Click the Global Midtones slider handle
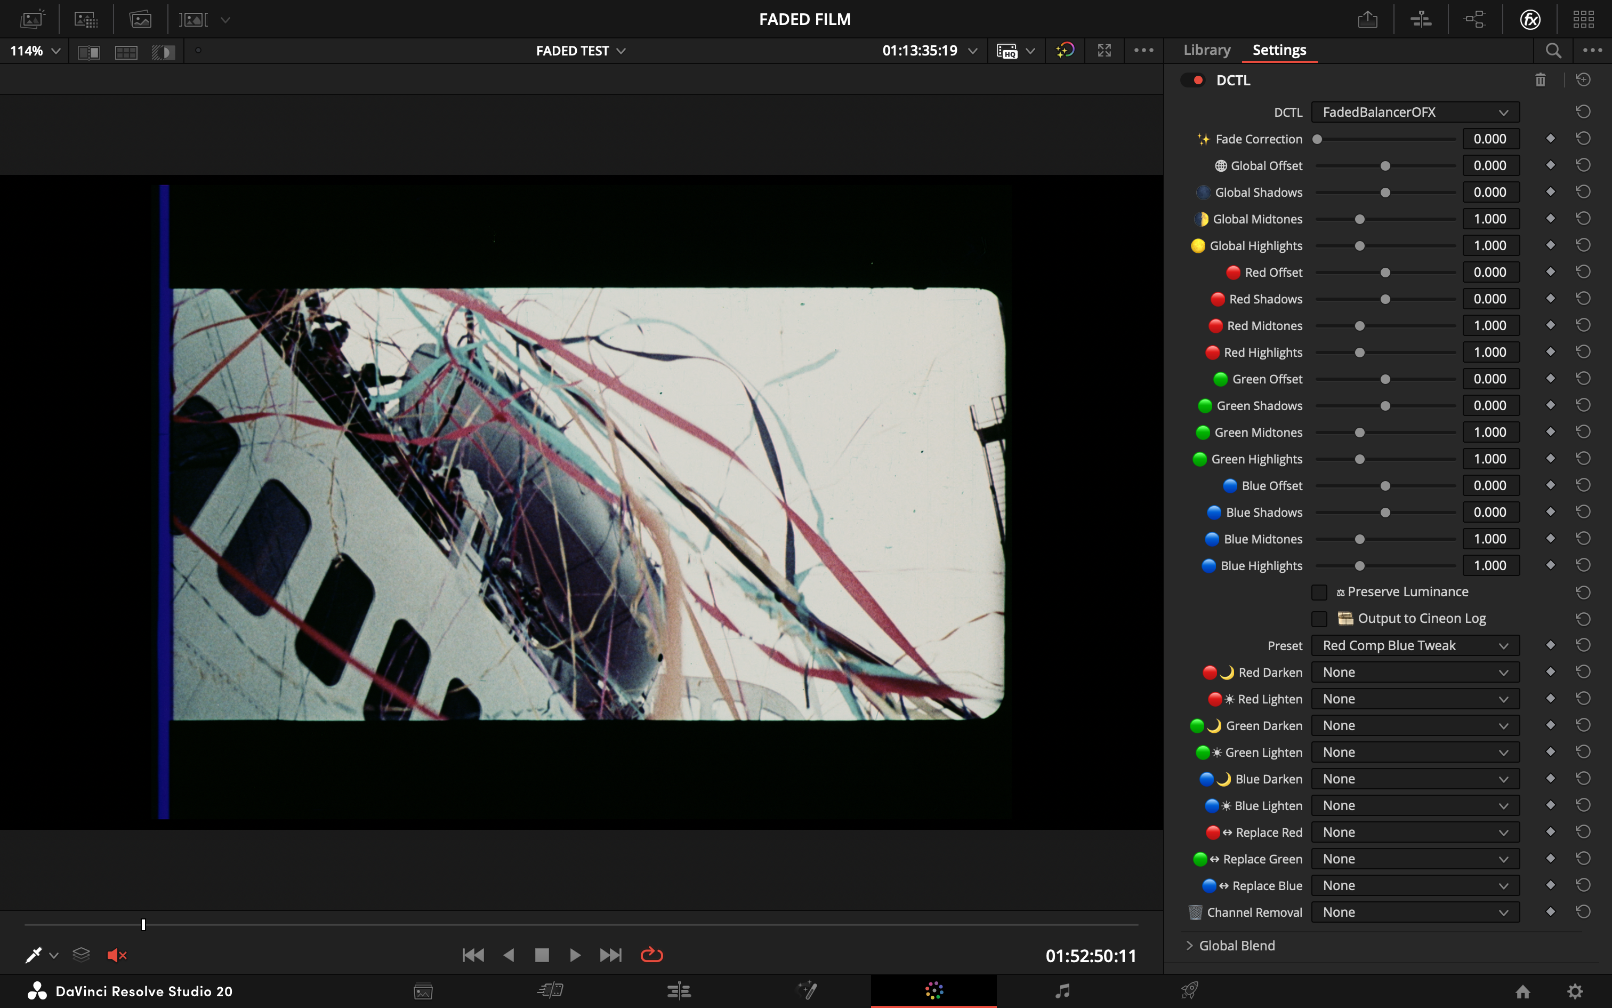 point(1359,219)
